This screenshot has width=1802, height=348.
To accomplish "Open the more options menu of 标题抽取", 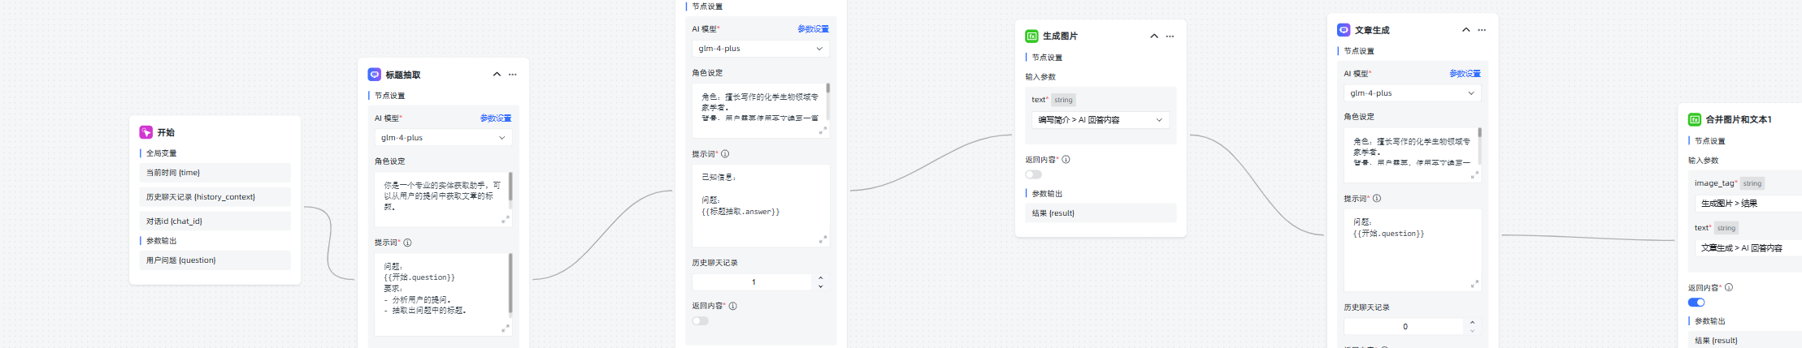I will coord(513,75).
